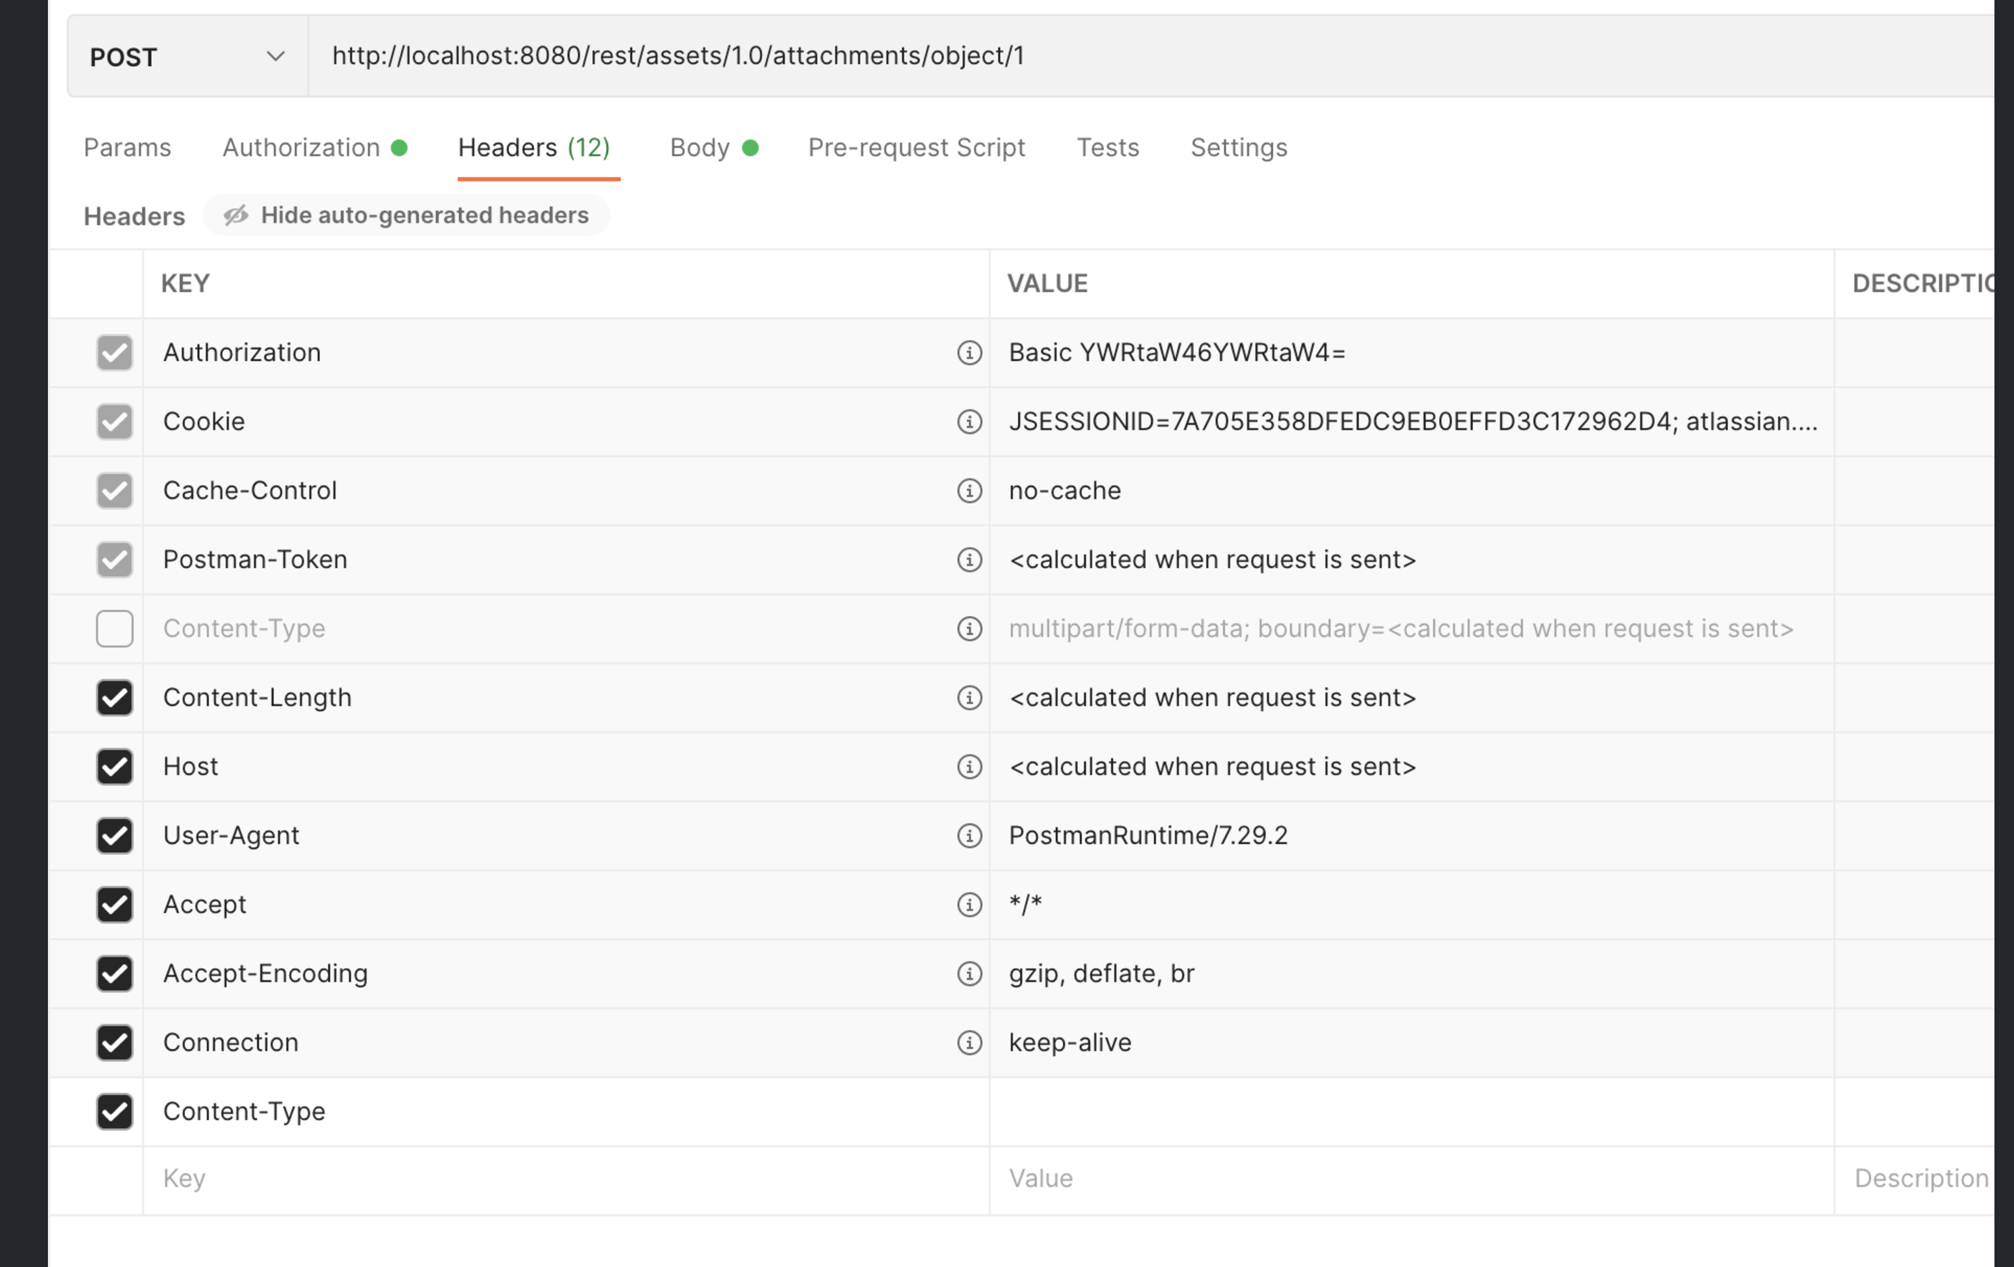Click info icon beside User-Agent header

pos(969,835)
